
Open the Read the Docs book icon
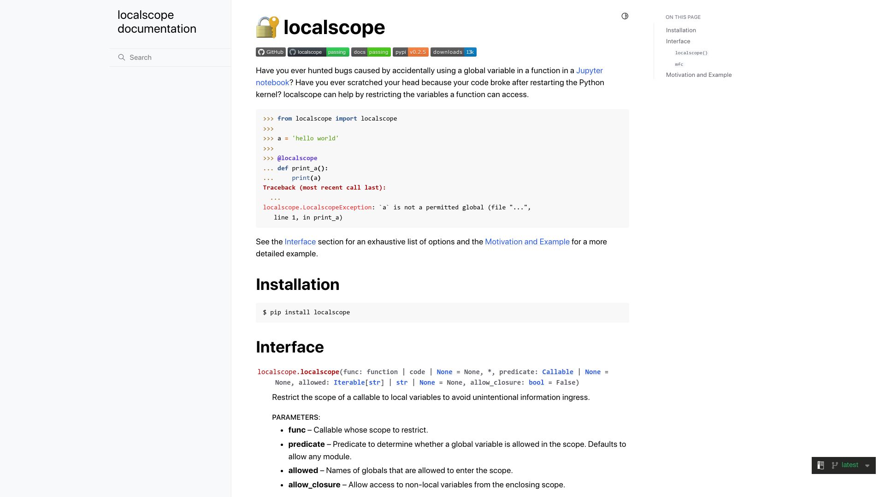(x=820, y=465)
